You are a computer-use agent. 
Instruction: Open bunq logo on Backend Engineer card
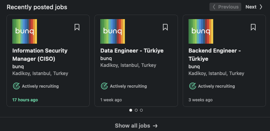pos(201,31)
